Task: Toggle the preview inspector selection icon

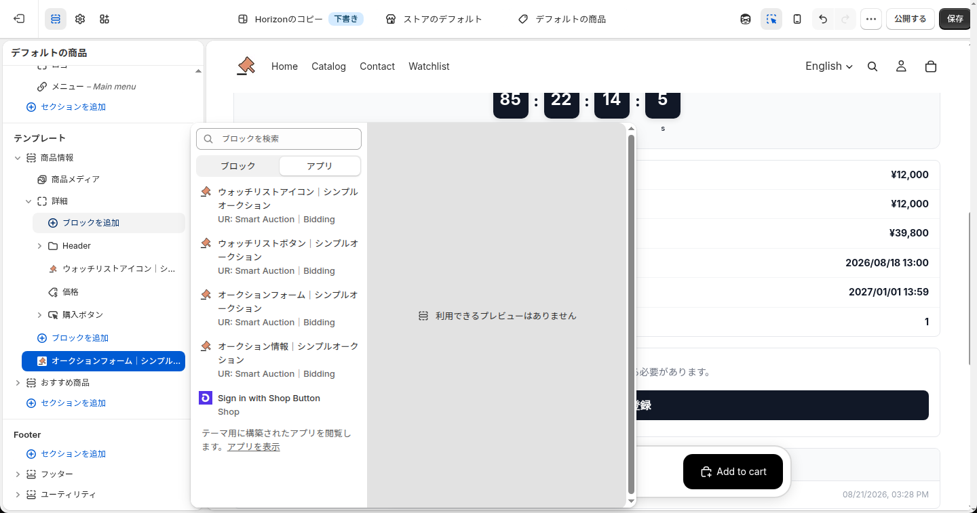Action: [x=771, y=19]
